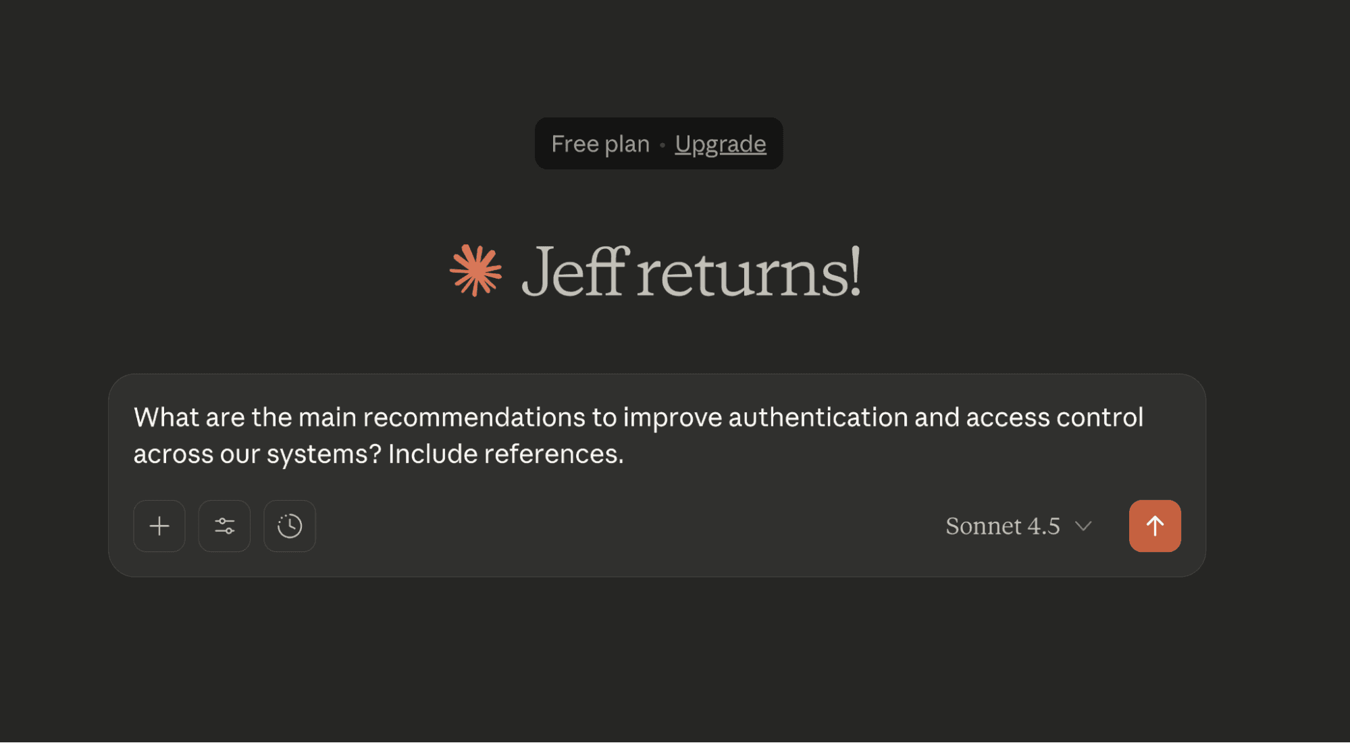Open the Sonnet 4.5 model selector

[x=1002, y=526]
